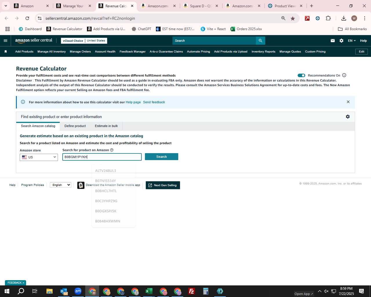Click the search magnifier button in header
Image resolution: width=371 pixels, height=297 pixels.
pyautogui.click(x=260, y=41)
